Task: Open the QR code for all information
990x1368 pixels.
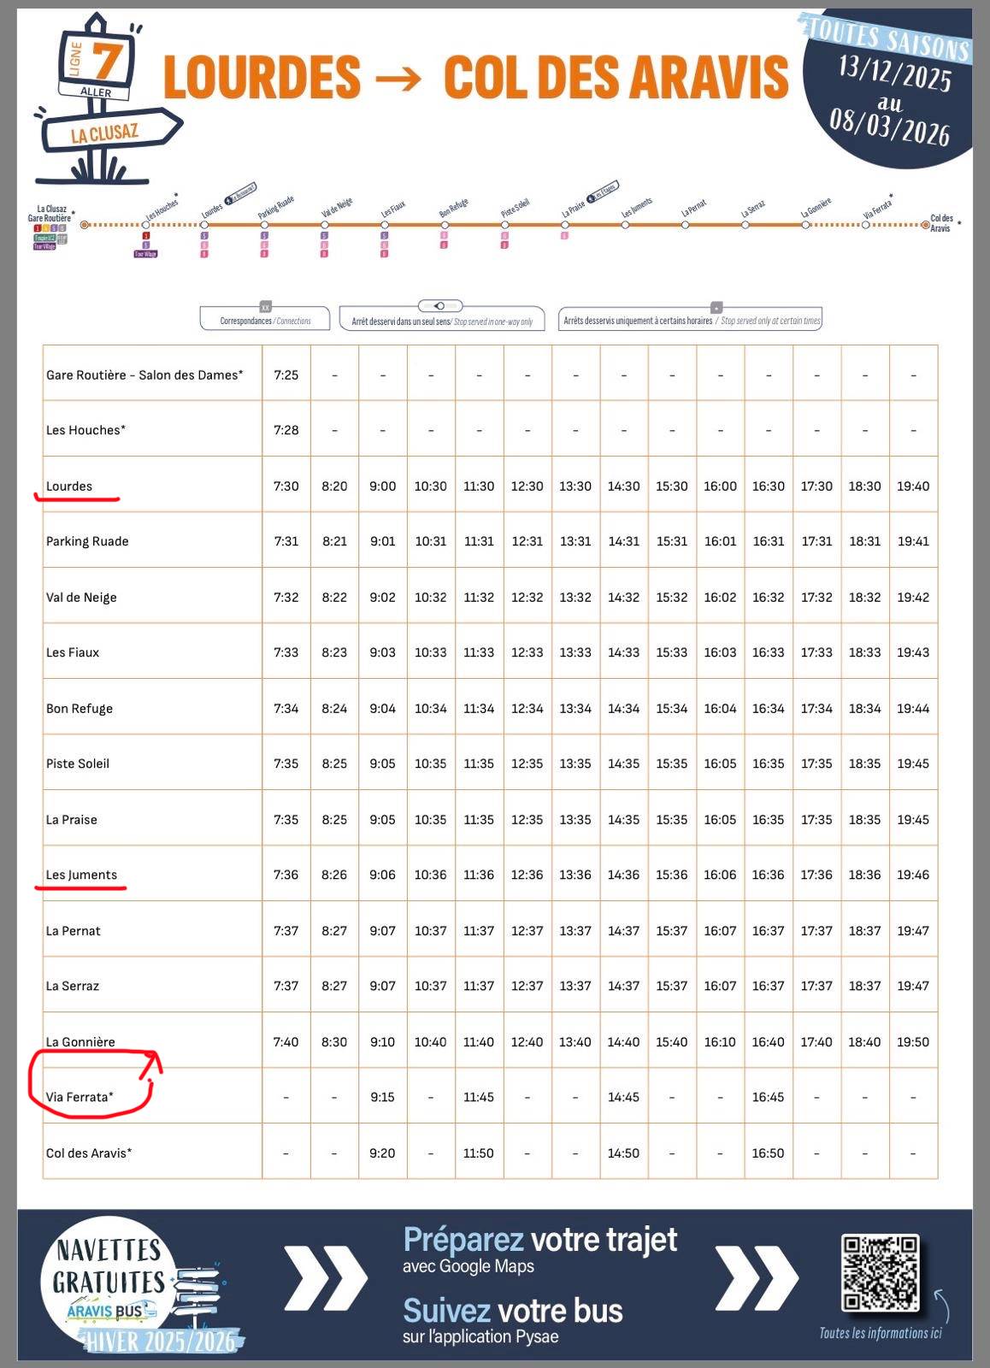Action: pos(880,1274)
